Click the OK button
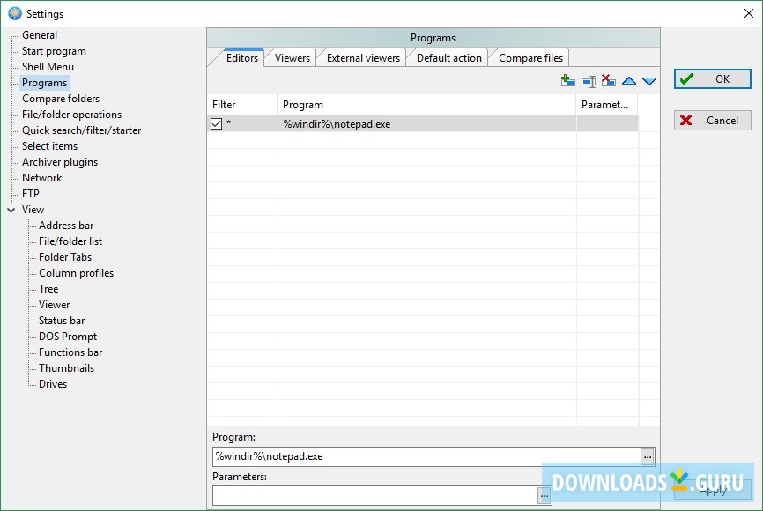Screen dimensions: 763x511 point(712,78)
